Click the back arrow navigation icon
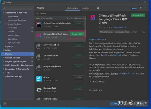Viewport: 151px width, 109px height. tap(141, 8)
